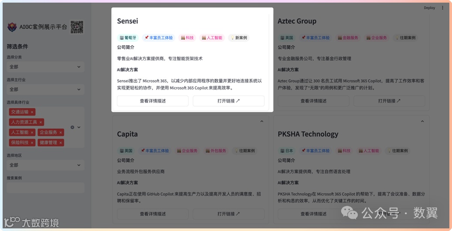Click Aztec Group's 企业服务 tag

tap(377, 38)
